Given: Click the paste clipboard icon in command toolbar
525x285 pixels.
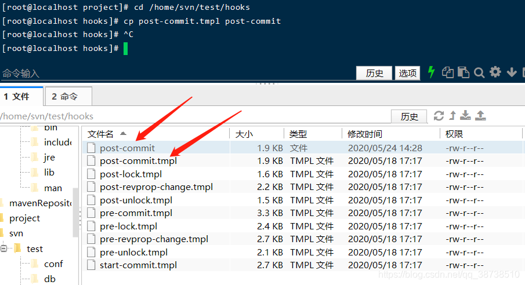Looking at the screenshot, I should 464,72.
